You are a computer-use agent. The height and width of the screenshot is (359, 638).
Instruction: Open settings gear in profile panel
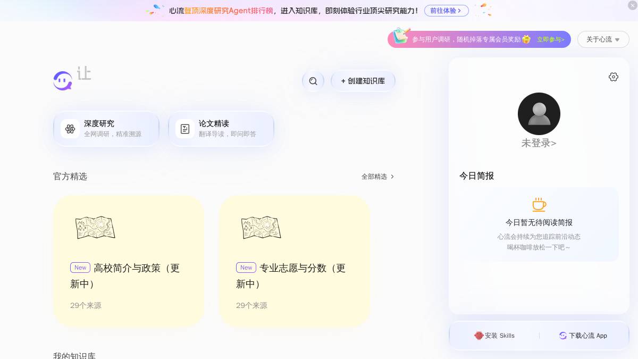pos(614,77)
